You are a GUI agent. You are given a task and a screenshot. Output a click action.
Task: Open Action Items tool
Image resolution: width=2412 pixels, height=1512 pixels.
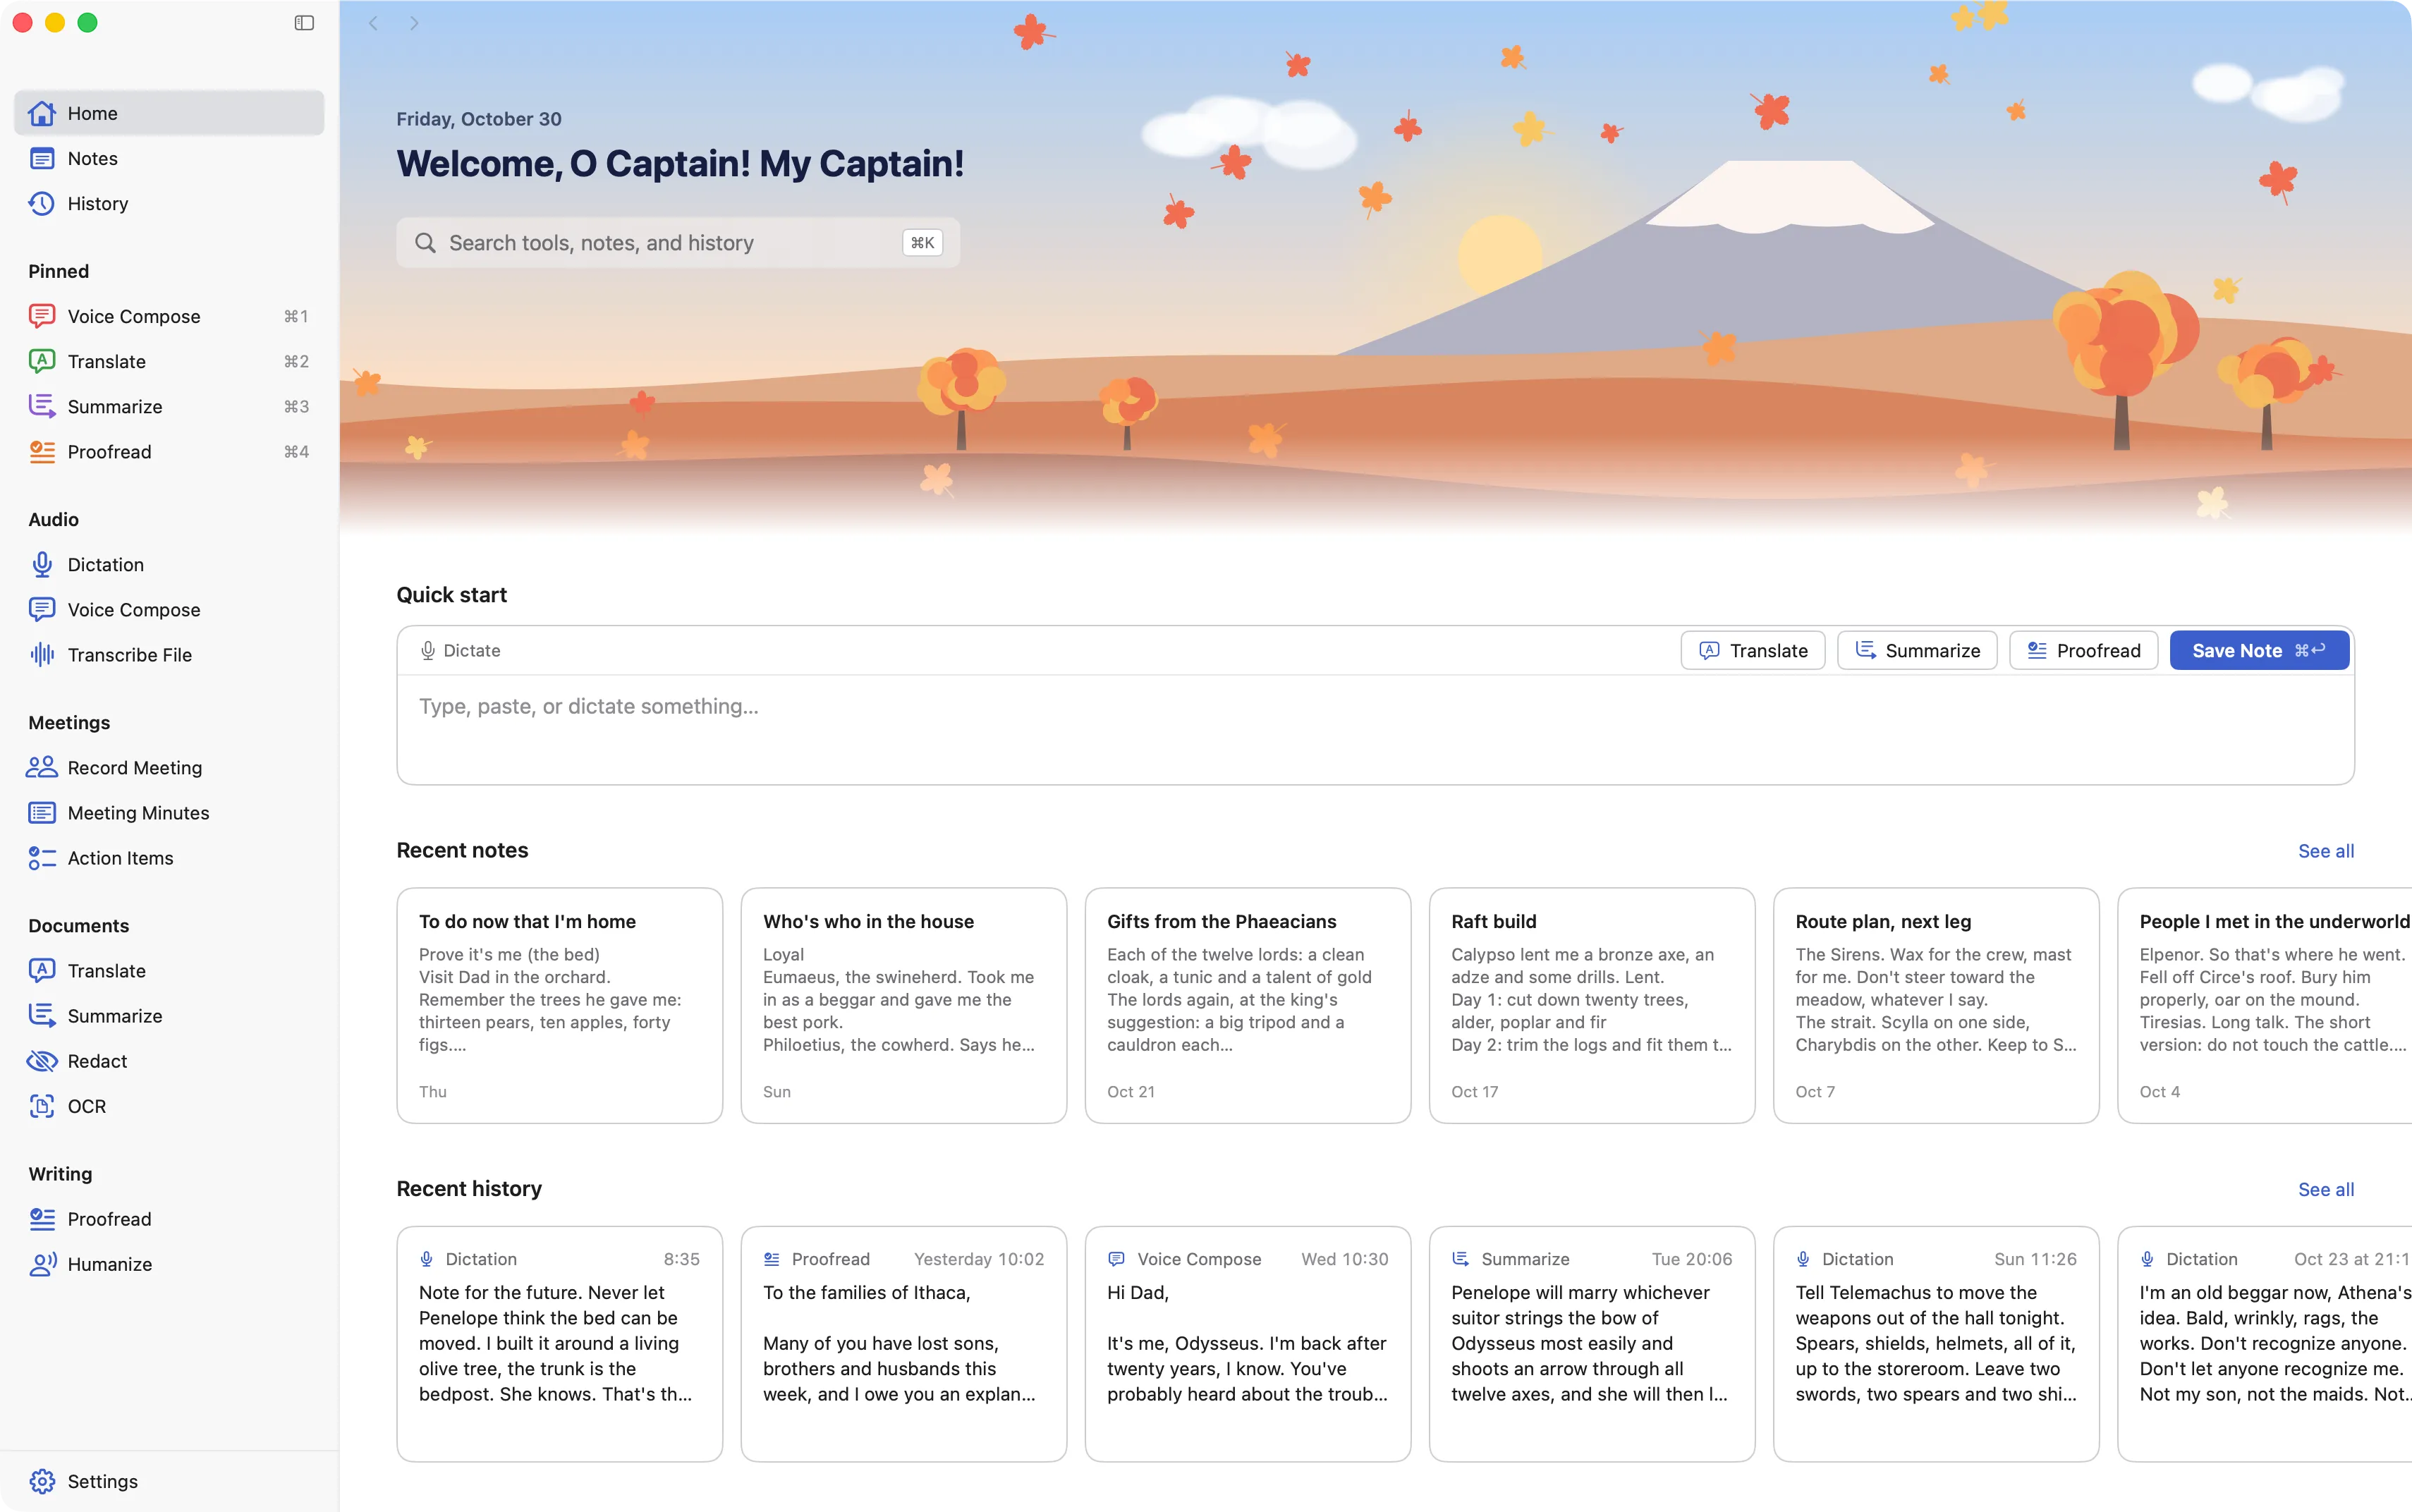(169, 857)
